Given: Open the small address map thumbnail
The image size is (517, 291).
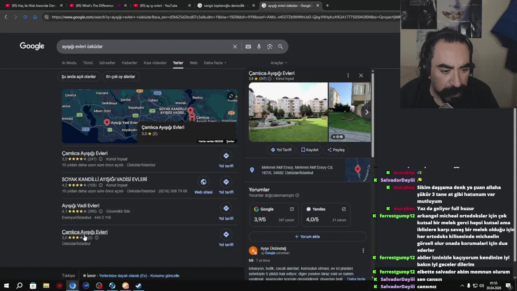Looking at the screenshot, I should (357, 170).
